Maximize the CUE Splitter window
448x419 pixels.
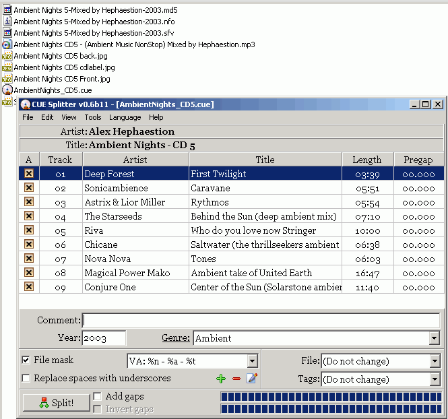[x=425, y=104]
